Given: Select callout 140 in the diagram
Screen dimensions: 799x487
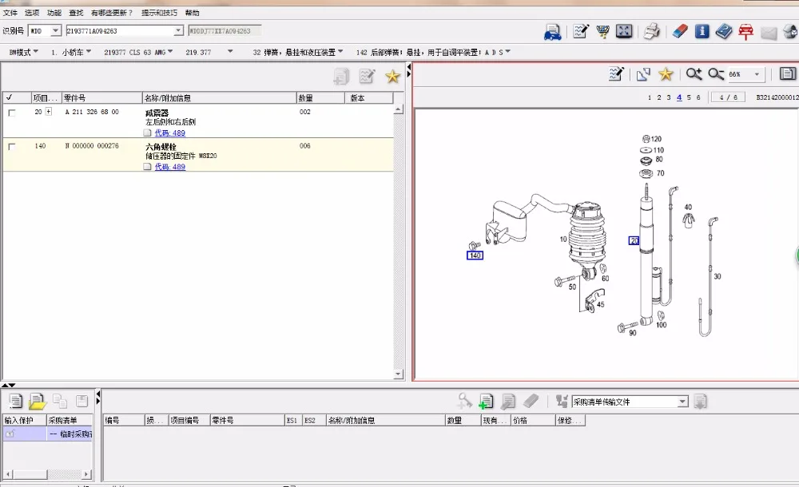Looking at the screenshot, I should [475, 255].
